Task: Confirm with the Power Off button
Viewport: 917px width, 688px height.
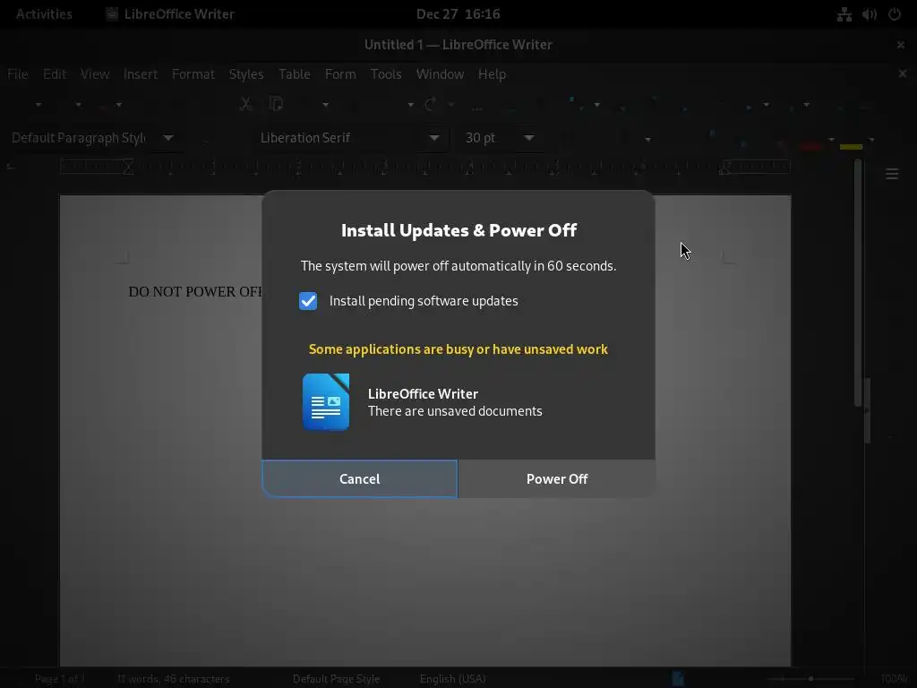Action: pos(557,478)
